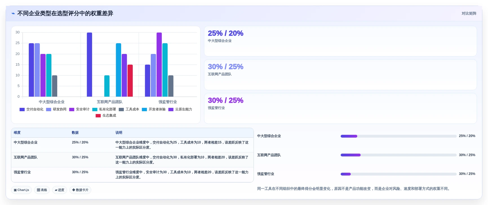Click 中大型综合企业 x-axis label in chart

pyautogui.click(x=52, y=102)
